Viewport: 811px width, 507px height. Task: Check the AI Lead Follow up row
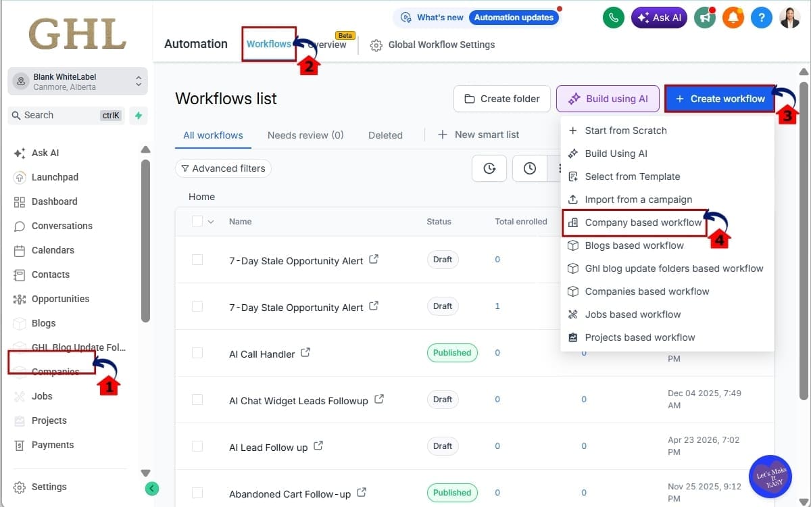coord(197,446)
